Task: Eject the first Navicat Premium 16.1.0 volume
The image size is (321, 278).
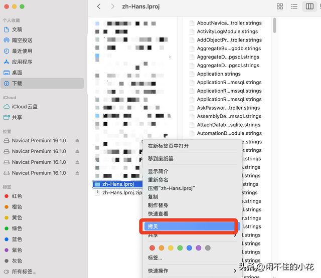Action: coord(77,141)
